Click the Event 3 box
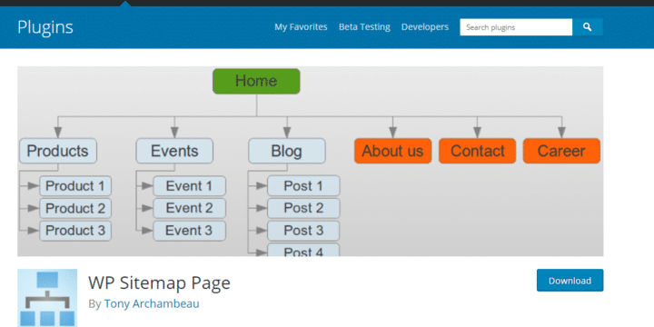The height and width of the screenshot is (327, 654). pyautogui.click(x=189, y=231)
